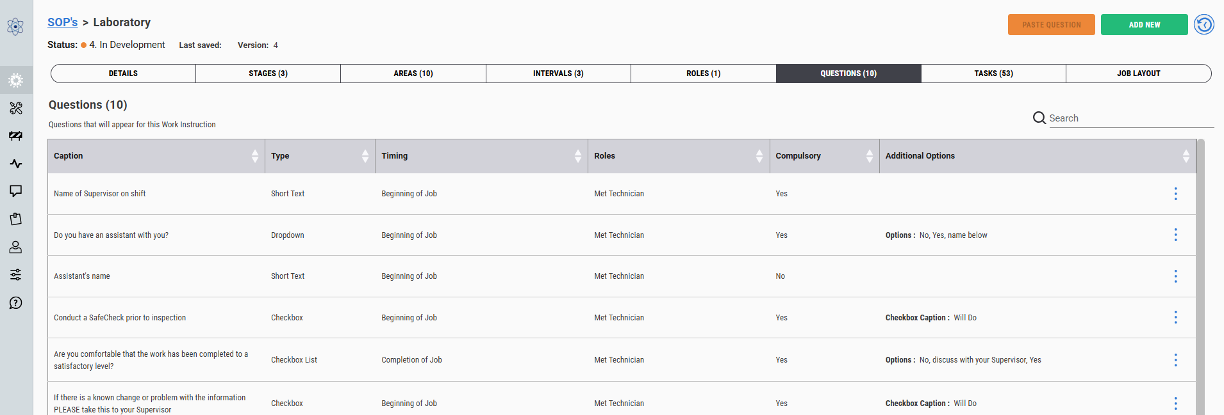Switch to the Tasks (53) tab
The width and height of the screenshot is (1224, 415).
993,74
